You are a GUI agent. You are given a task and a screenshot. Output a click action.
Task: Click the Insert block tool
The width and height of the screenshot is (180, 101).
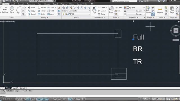tap(111, 10)
